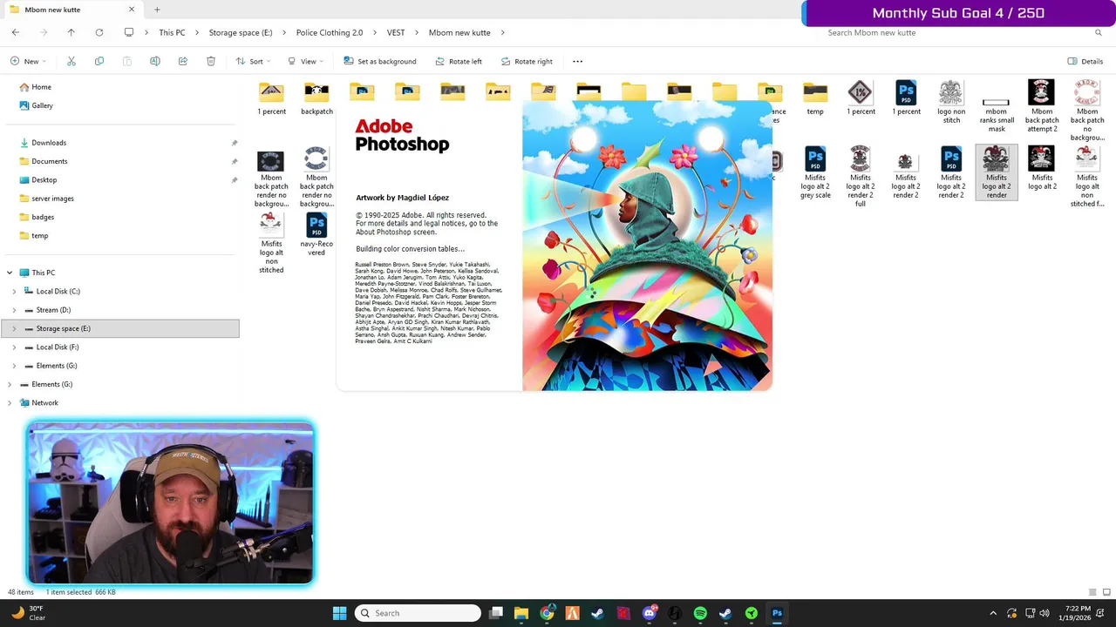Open Google Chrome from taskbar
Viewport: 1116px width, 627px height.
tap(547, 613)
